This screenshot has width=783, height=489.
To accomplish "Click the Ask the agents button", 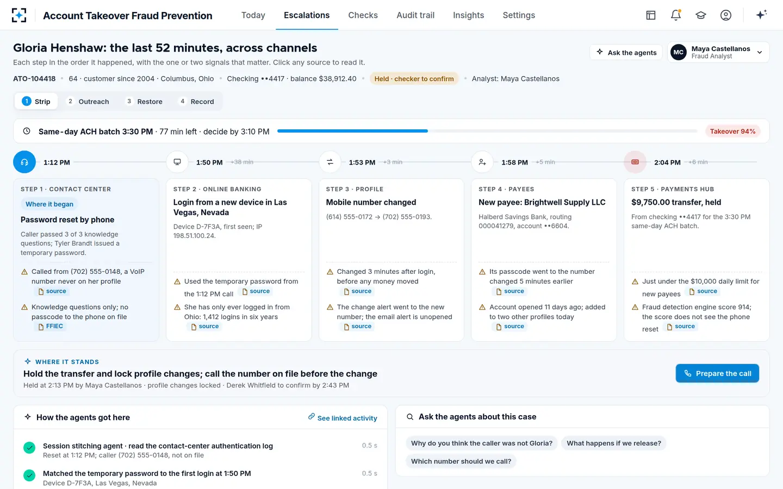I will pos(626,52).
